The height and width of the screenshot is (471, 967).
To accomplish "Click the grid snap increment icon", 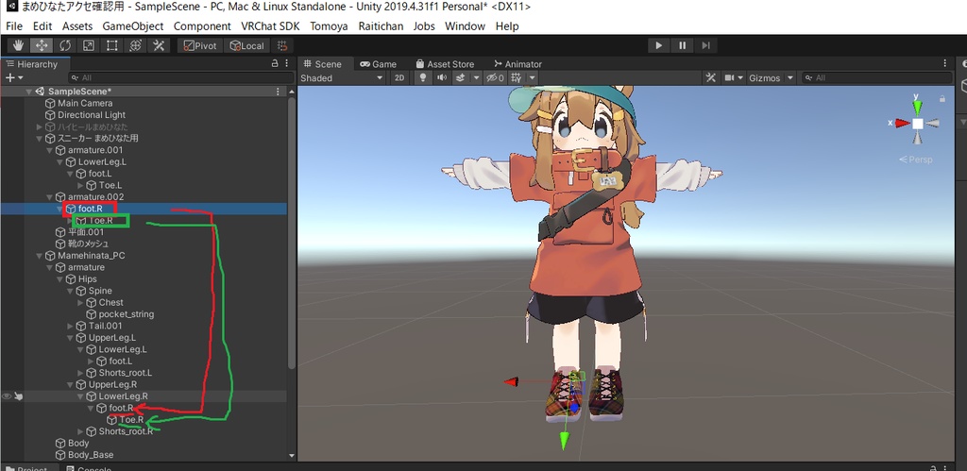I will 281,45.
